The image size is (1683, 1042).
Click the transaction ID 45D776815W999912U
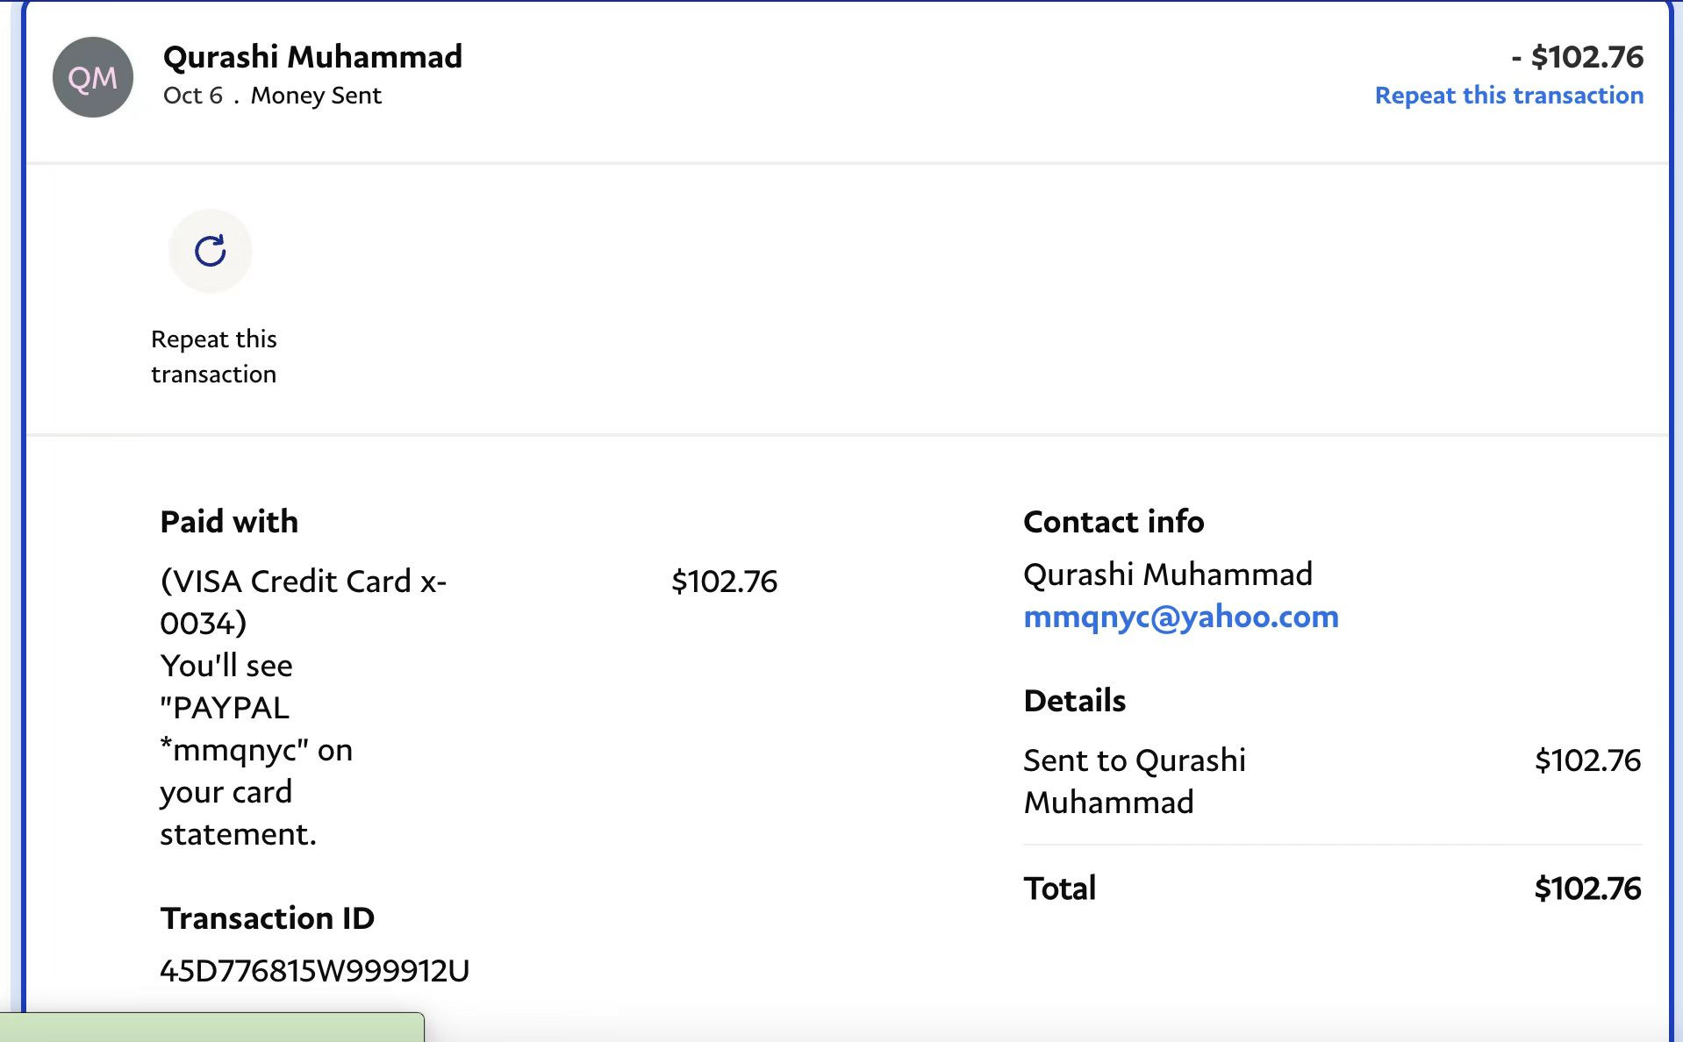coord(314,970)
